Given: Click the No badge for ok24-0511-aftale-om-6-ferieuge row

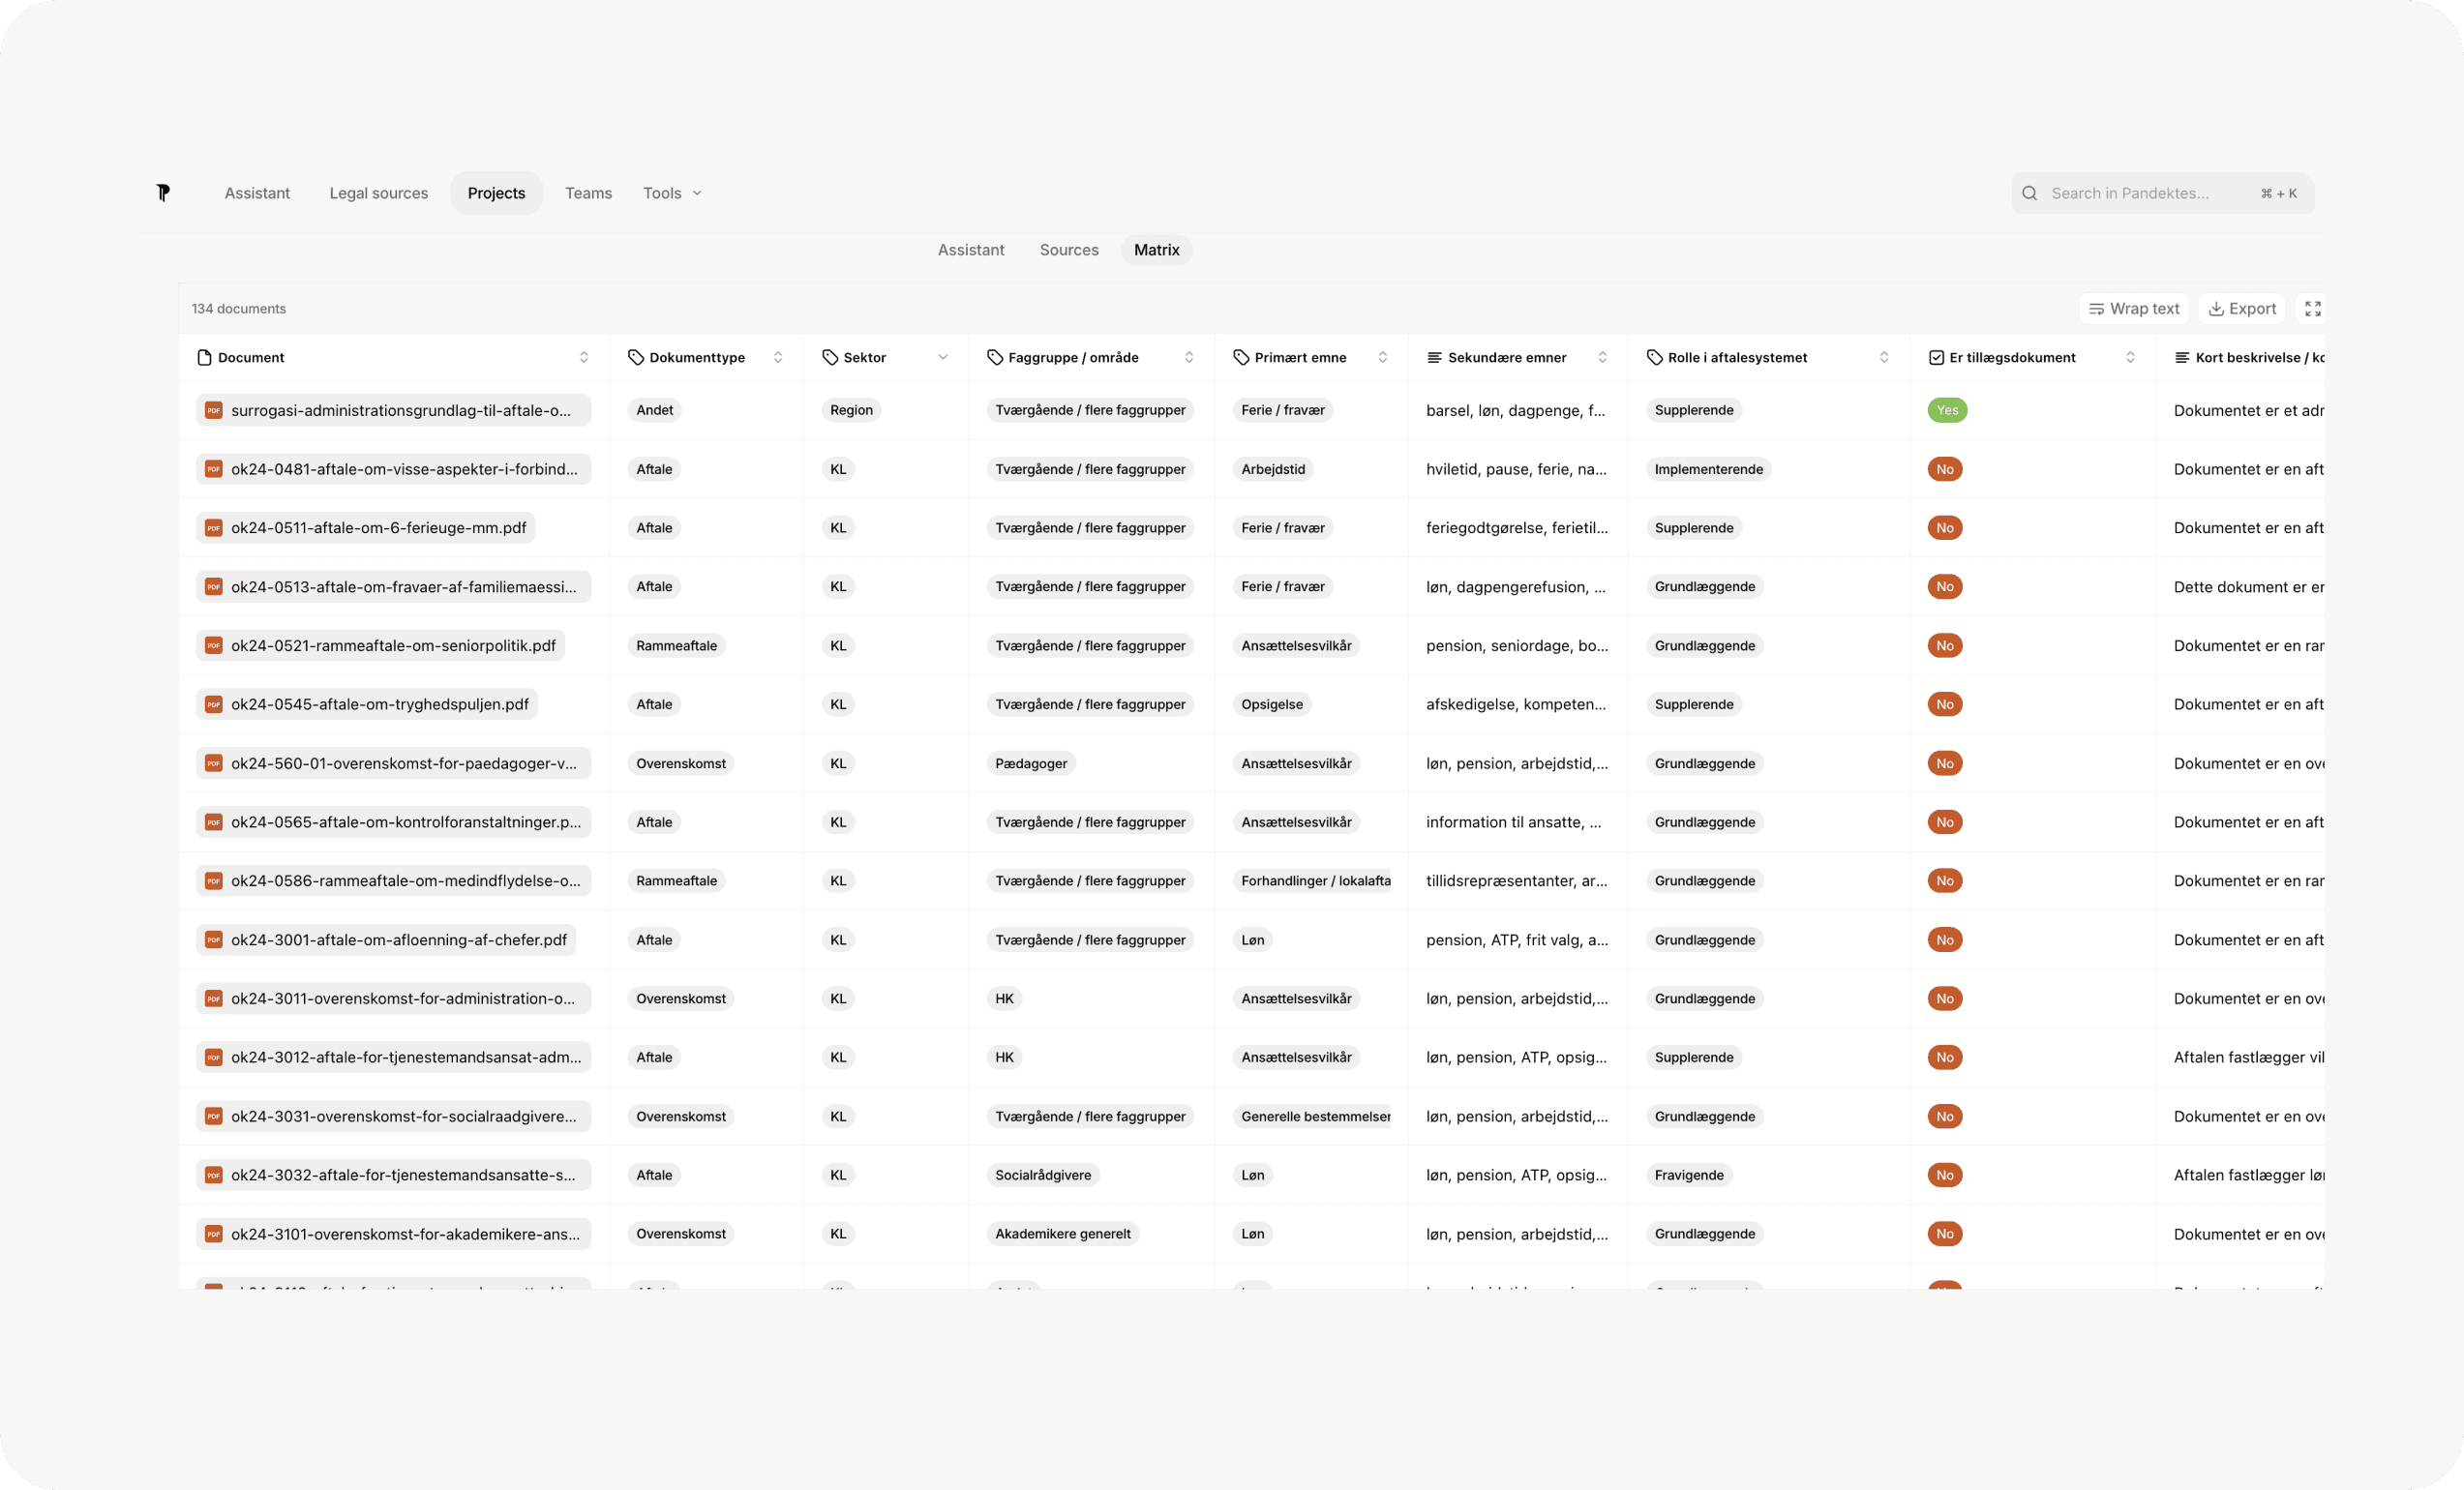Looking at the screenshot, I should [x=1944, y=528].
